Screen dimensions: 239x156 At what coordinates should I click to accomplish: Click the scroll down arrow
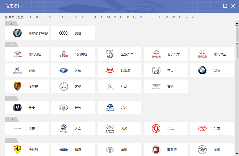(237, 154)
